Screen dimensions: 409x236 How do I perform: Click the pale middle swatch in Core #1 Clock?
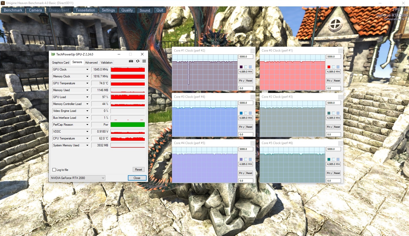(246, 67)
